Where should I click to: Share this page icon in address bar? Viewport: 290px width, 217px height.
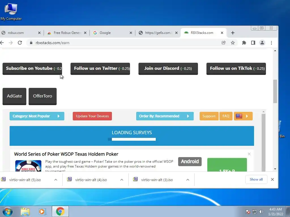pyautogui.click(x=224, y=43)
